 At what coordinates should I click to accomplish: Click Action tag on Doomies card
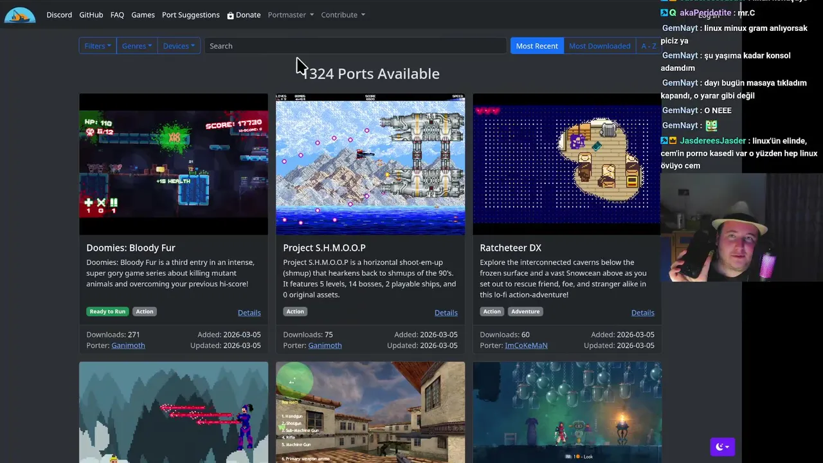pos(145,311)
